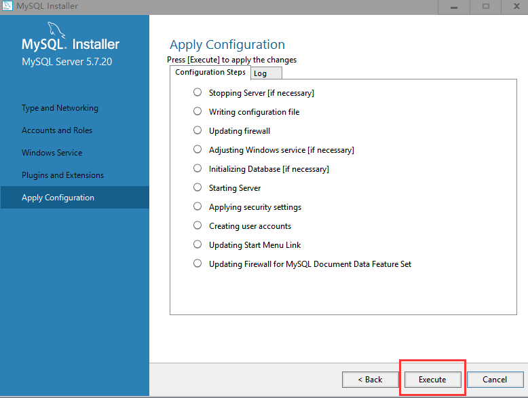Image resolution: width=528 pixels, height=398 pixels.
Task: Click radio circle for Updating Firewall for MySQL Document Data
Action: click(197, 264)
